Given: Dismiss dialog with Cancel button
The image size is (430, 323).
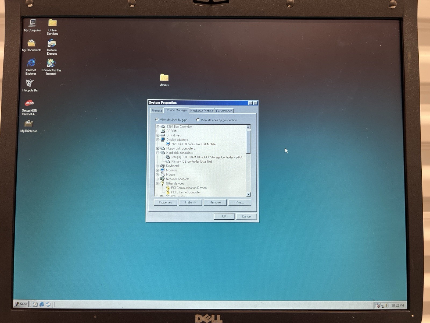Looking at the screenshot, I should tap(246, 216).
